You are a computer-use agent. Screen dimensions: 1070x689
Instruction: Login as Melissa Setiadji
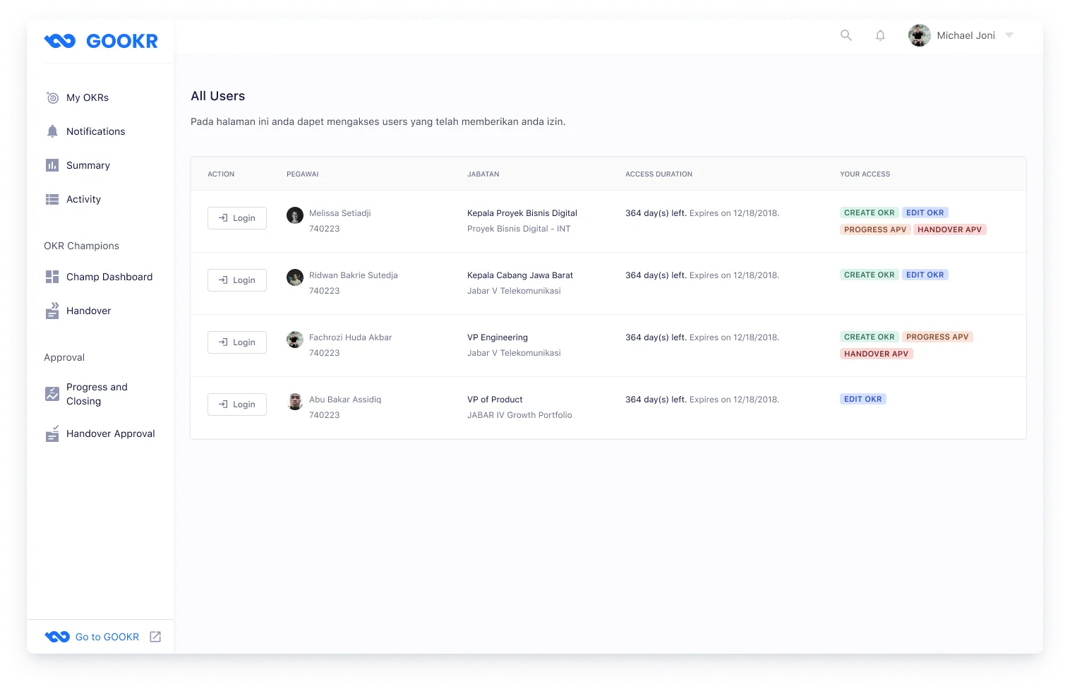[236, 217]
